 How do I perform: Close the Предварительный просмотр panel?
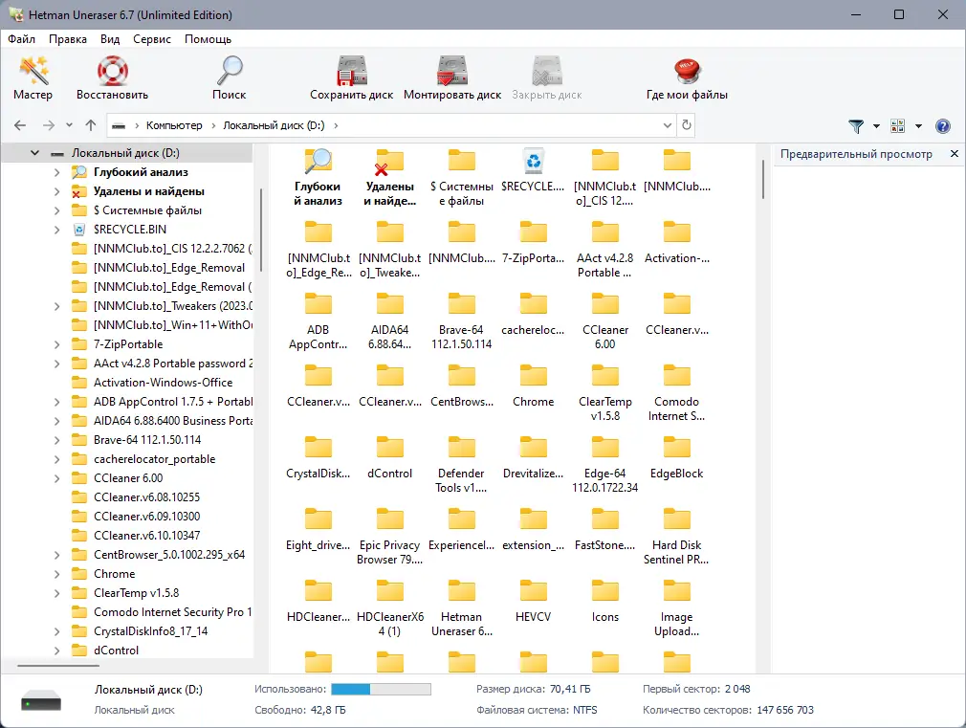[955, 153]
